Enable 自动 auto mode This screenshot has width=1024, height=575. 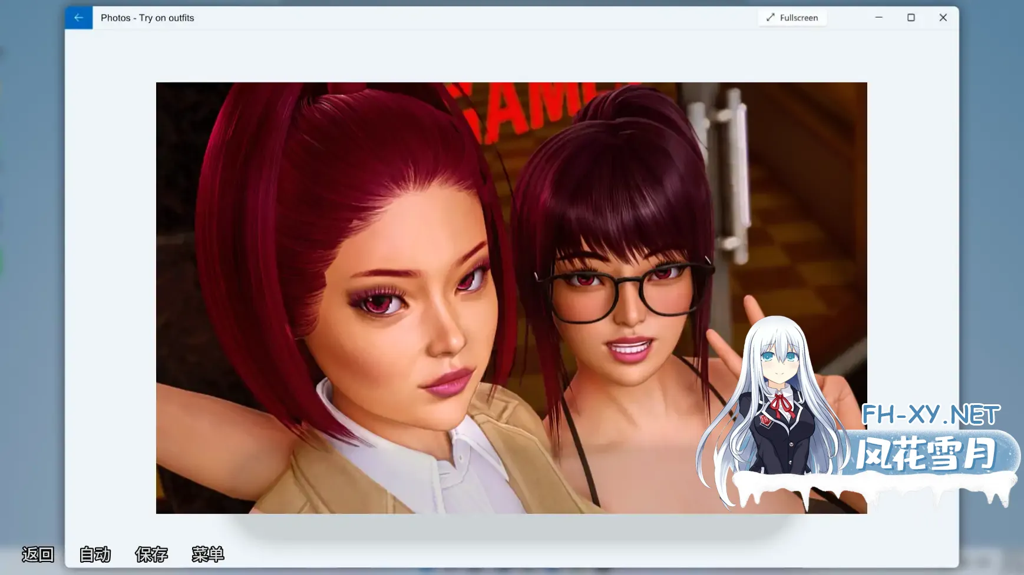[95, 554]
